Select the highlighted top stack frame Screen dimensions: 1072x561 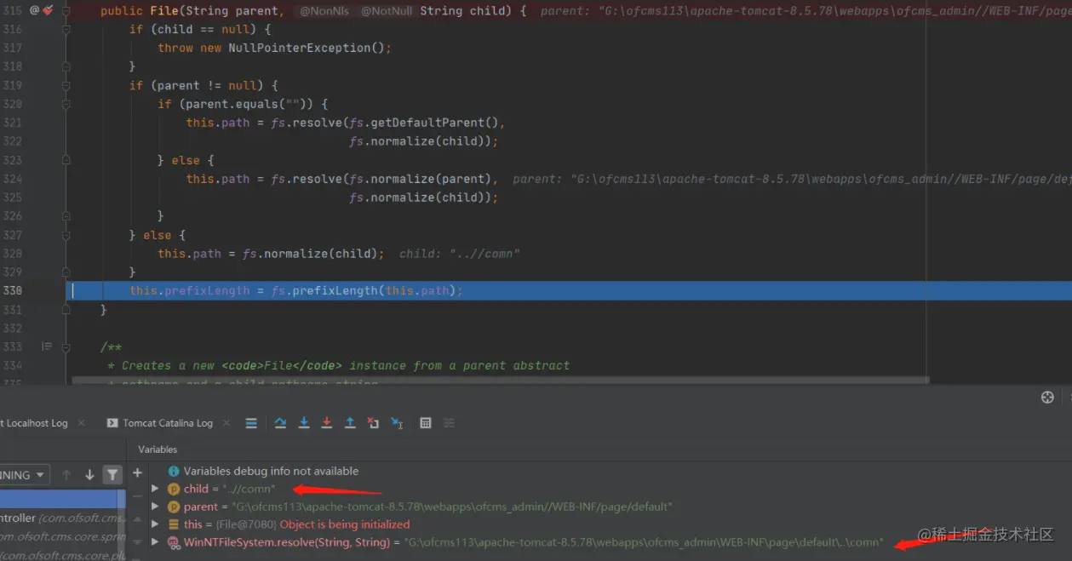[63, 499]
